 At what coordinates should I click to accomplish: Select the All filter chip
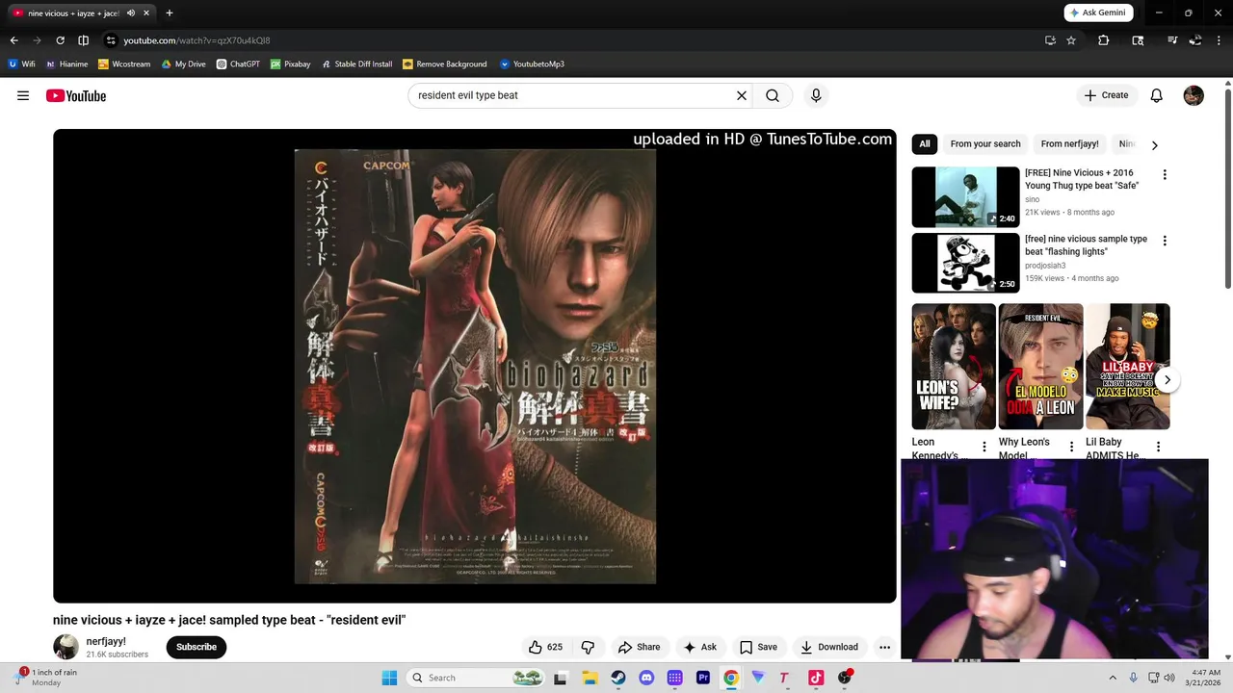coord(925,144)
